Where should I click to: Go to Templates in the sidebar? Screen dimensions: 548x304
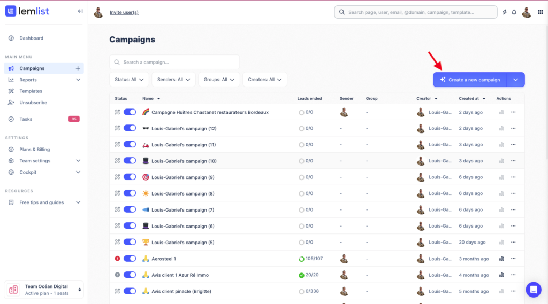point(31,91)
